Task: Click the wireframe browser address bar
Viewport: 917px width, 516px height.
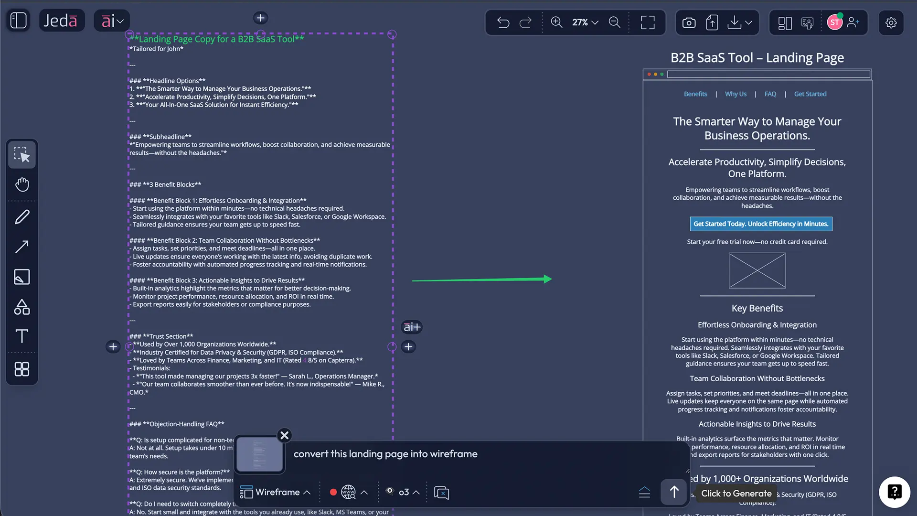Action: [768, 75]
